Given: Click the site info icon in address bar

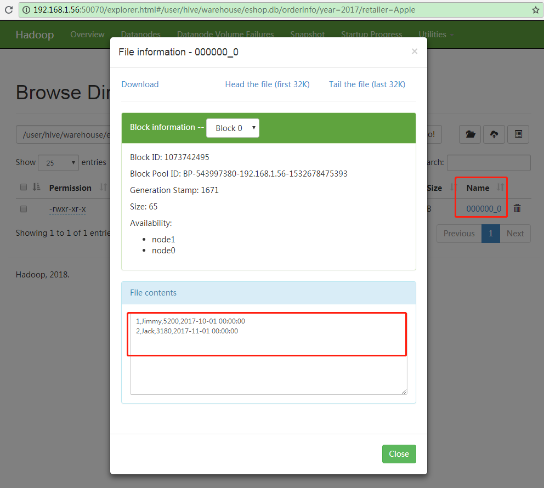Looking at the screenshot, I should pos(26,10).
